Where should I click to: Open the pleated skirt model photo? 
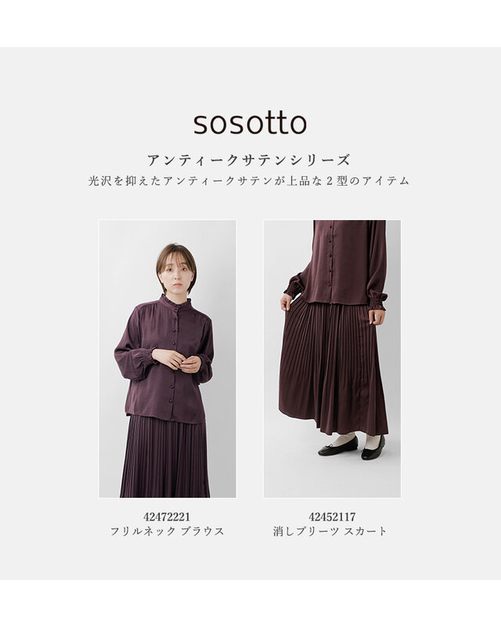tap(332, 359)
